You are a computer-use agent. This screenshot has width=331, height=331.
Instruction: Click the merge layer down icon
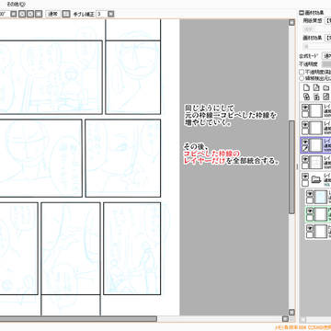(x=316, y=97)
